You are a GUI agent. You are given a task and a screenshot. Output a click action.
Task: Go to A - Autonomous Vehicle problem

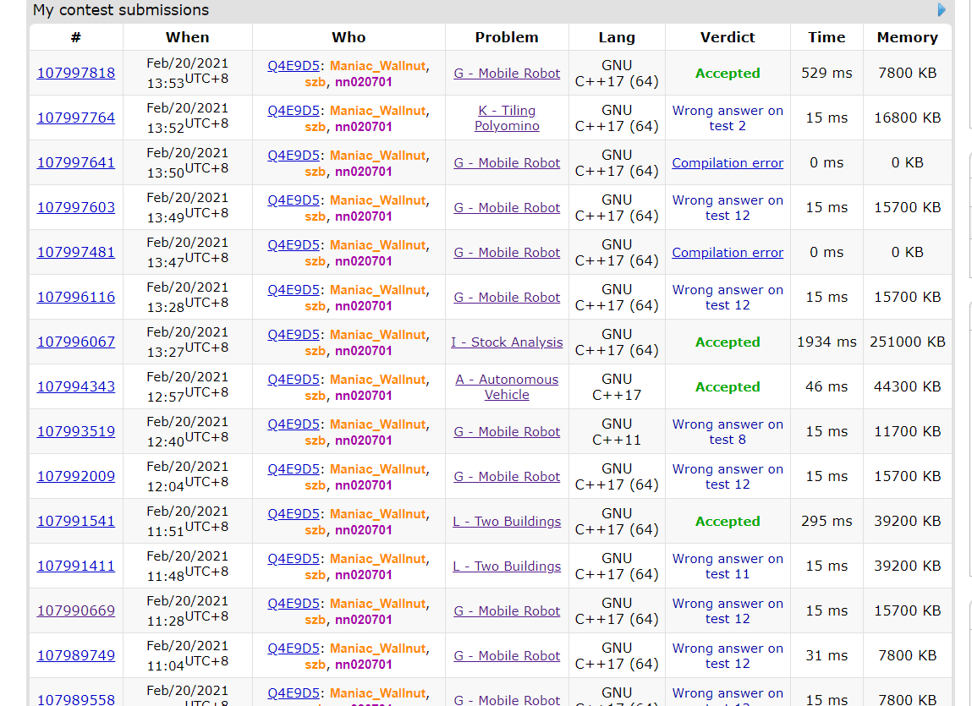click(507, 386)
